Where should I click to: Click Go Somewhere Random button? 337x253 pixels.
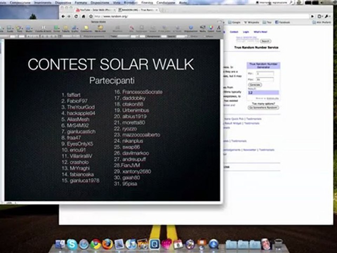[x=263, y=108]
